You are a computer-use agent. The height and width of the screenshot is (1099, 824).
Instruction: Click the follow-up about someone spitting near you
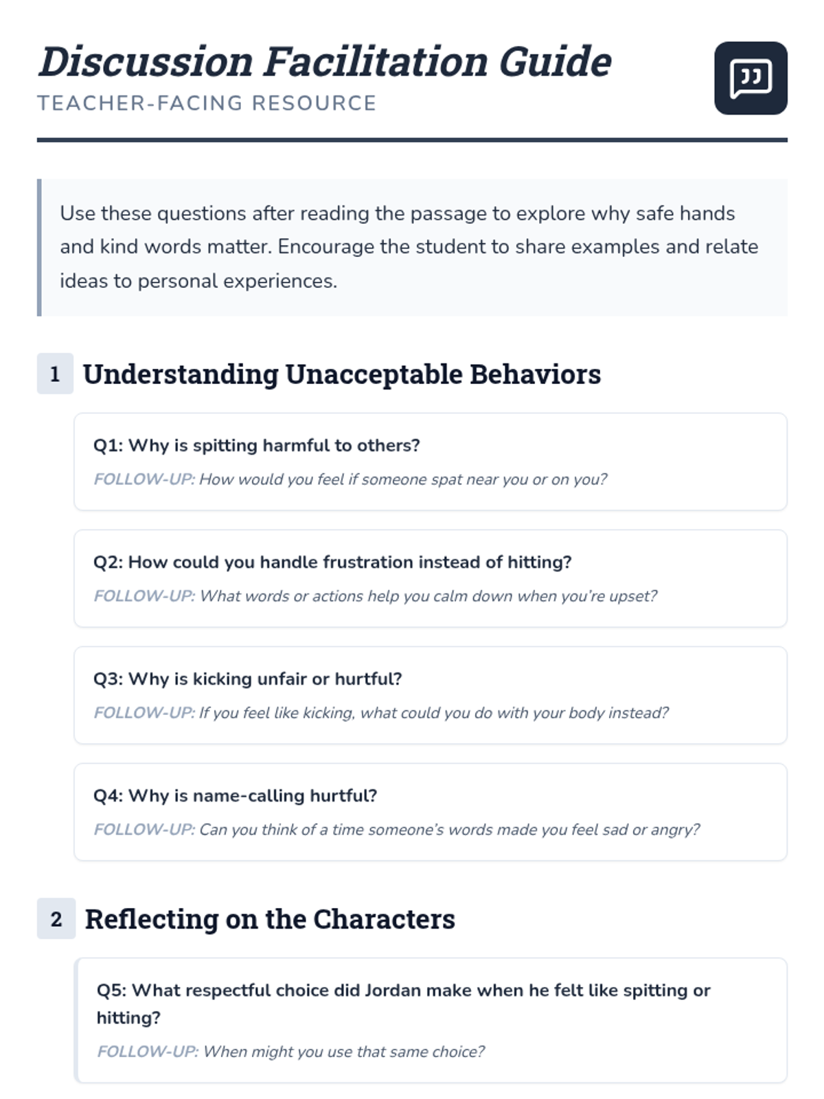350,479
